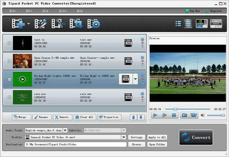Expand the Audio Track dropdown
The width and height of the screenshot is (229, 157).
pos(65,130)
